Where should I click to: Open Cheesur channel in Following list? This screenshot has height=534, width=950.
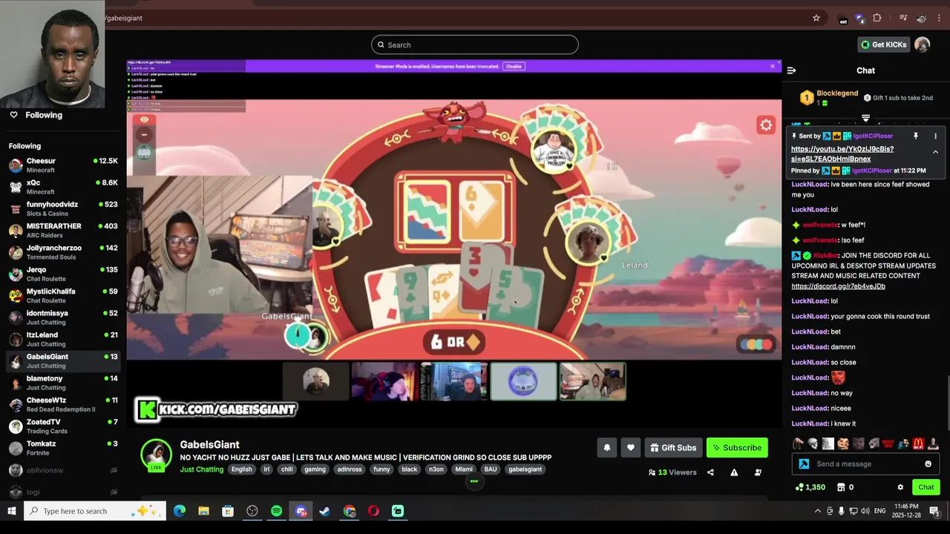(x=63, y=165)
